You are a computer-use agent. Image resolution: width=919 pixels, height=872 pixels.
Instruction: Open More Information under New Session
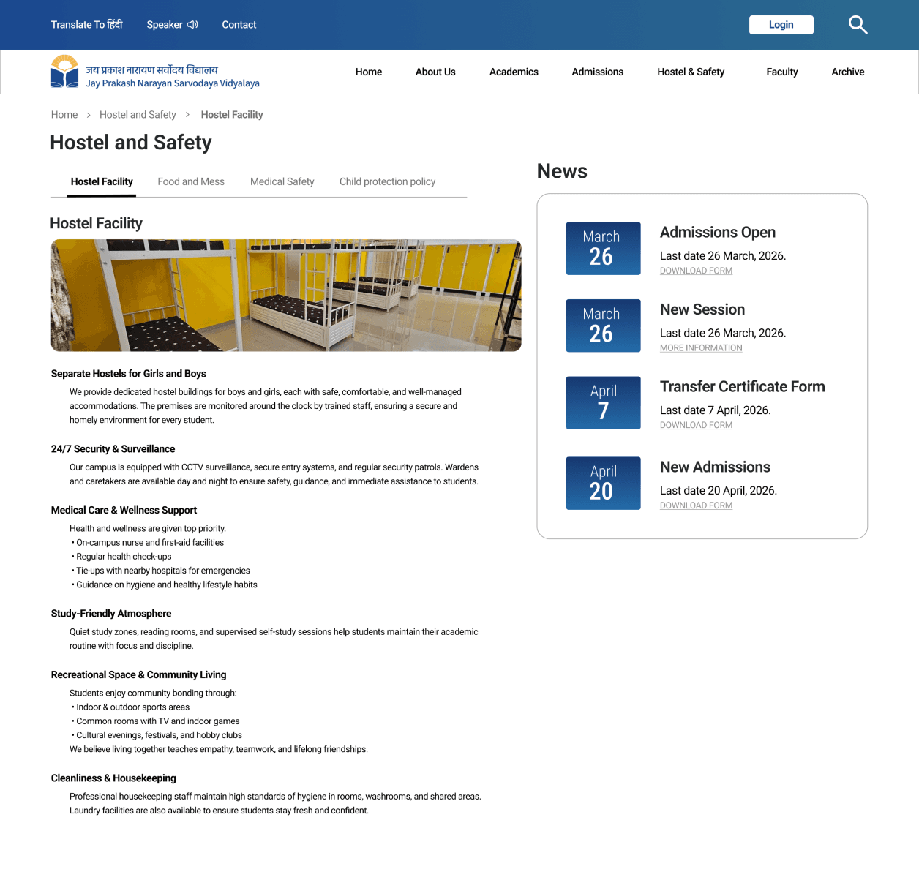tap(701, 348)
